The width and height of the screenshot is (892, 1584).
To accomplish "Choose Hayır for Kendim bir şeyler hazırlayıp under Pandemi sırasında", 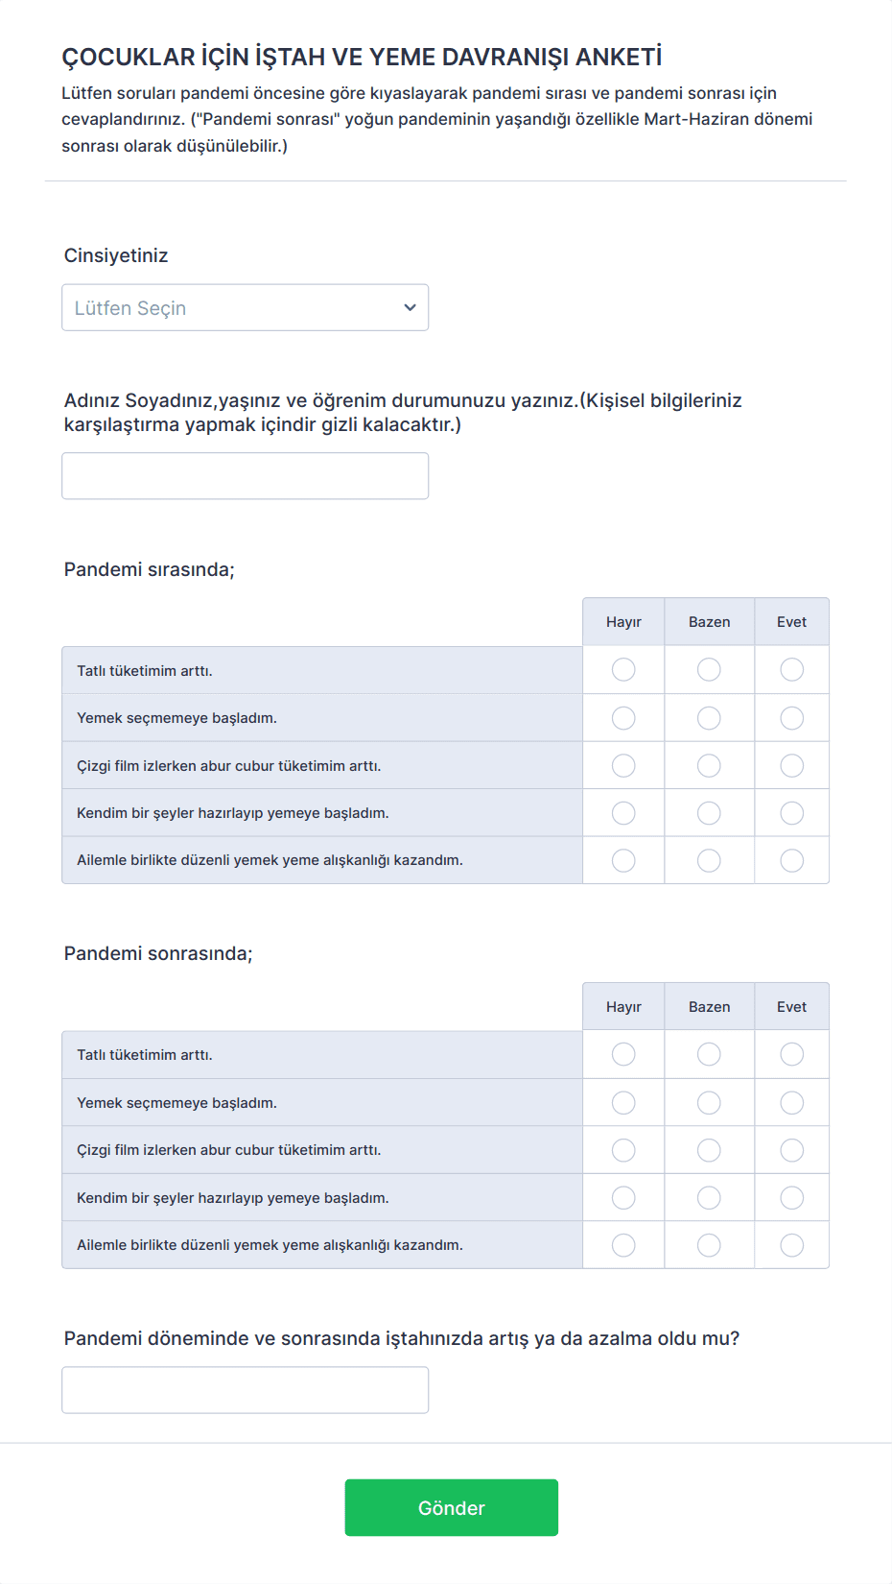I will click(x=623, y=813).
